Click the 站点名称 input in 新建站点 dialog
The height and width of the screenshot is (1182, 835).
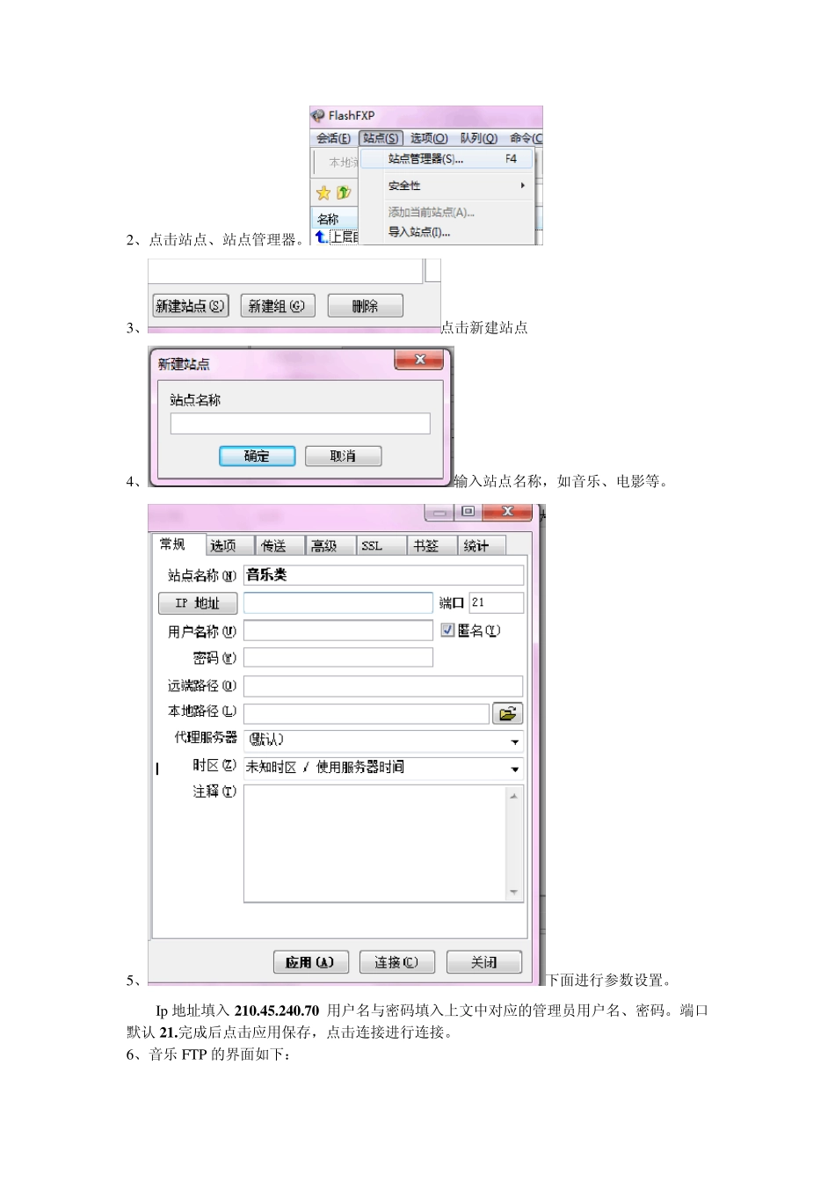coord(300,423)
